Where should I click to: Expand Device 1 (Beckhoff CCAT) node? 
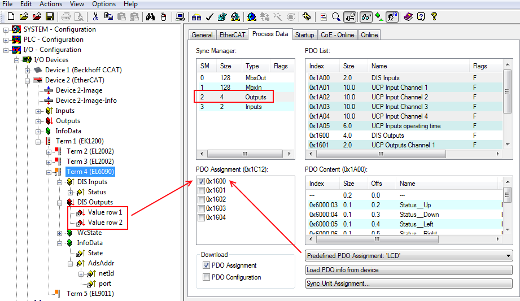pyautogui.click(x=28, y=71)
